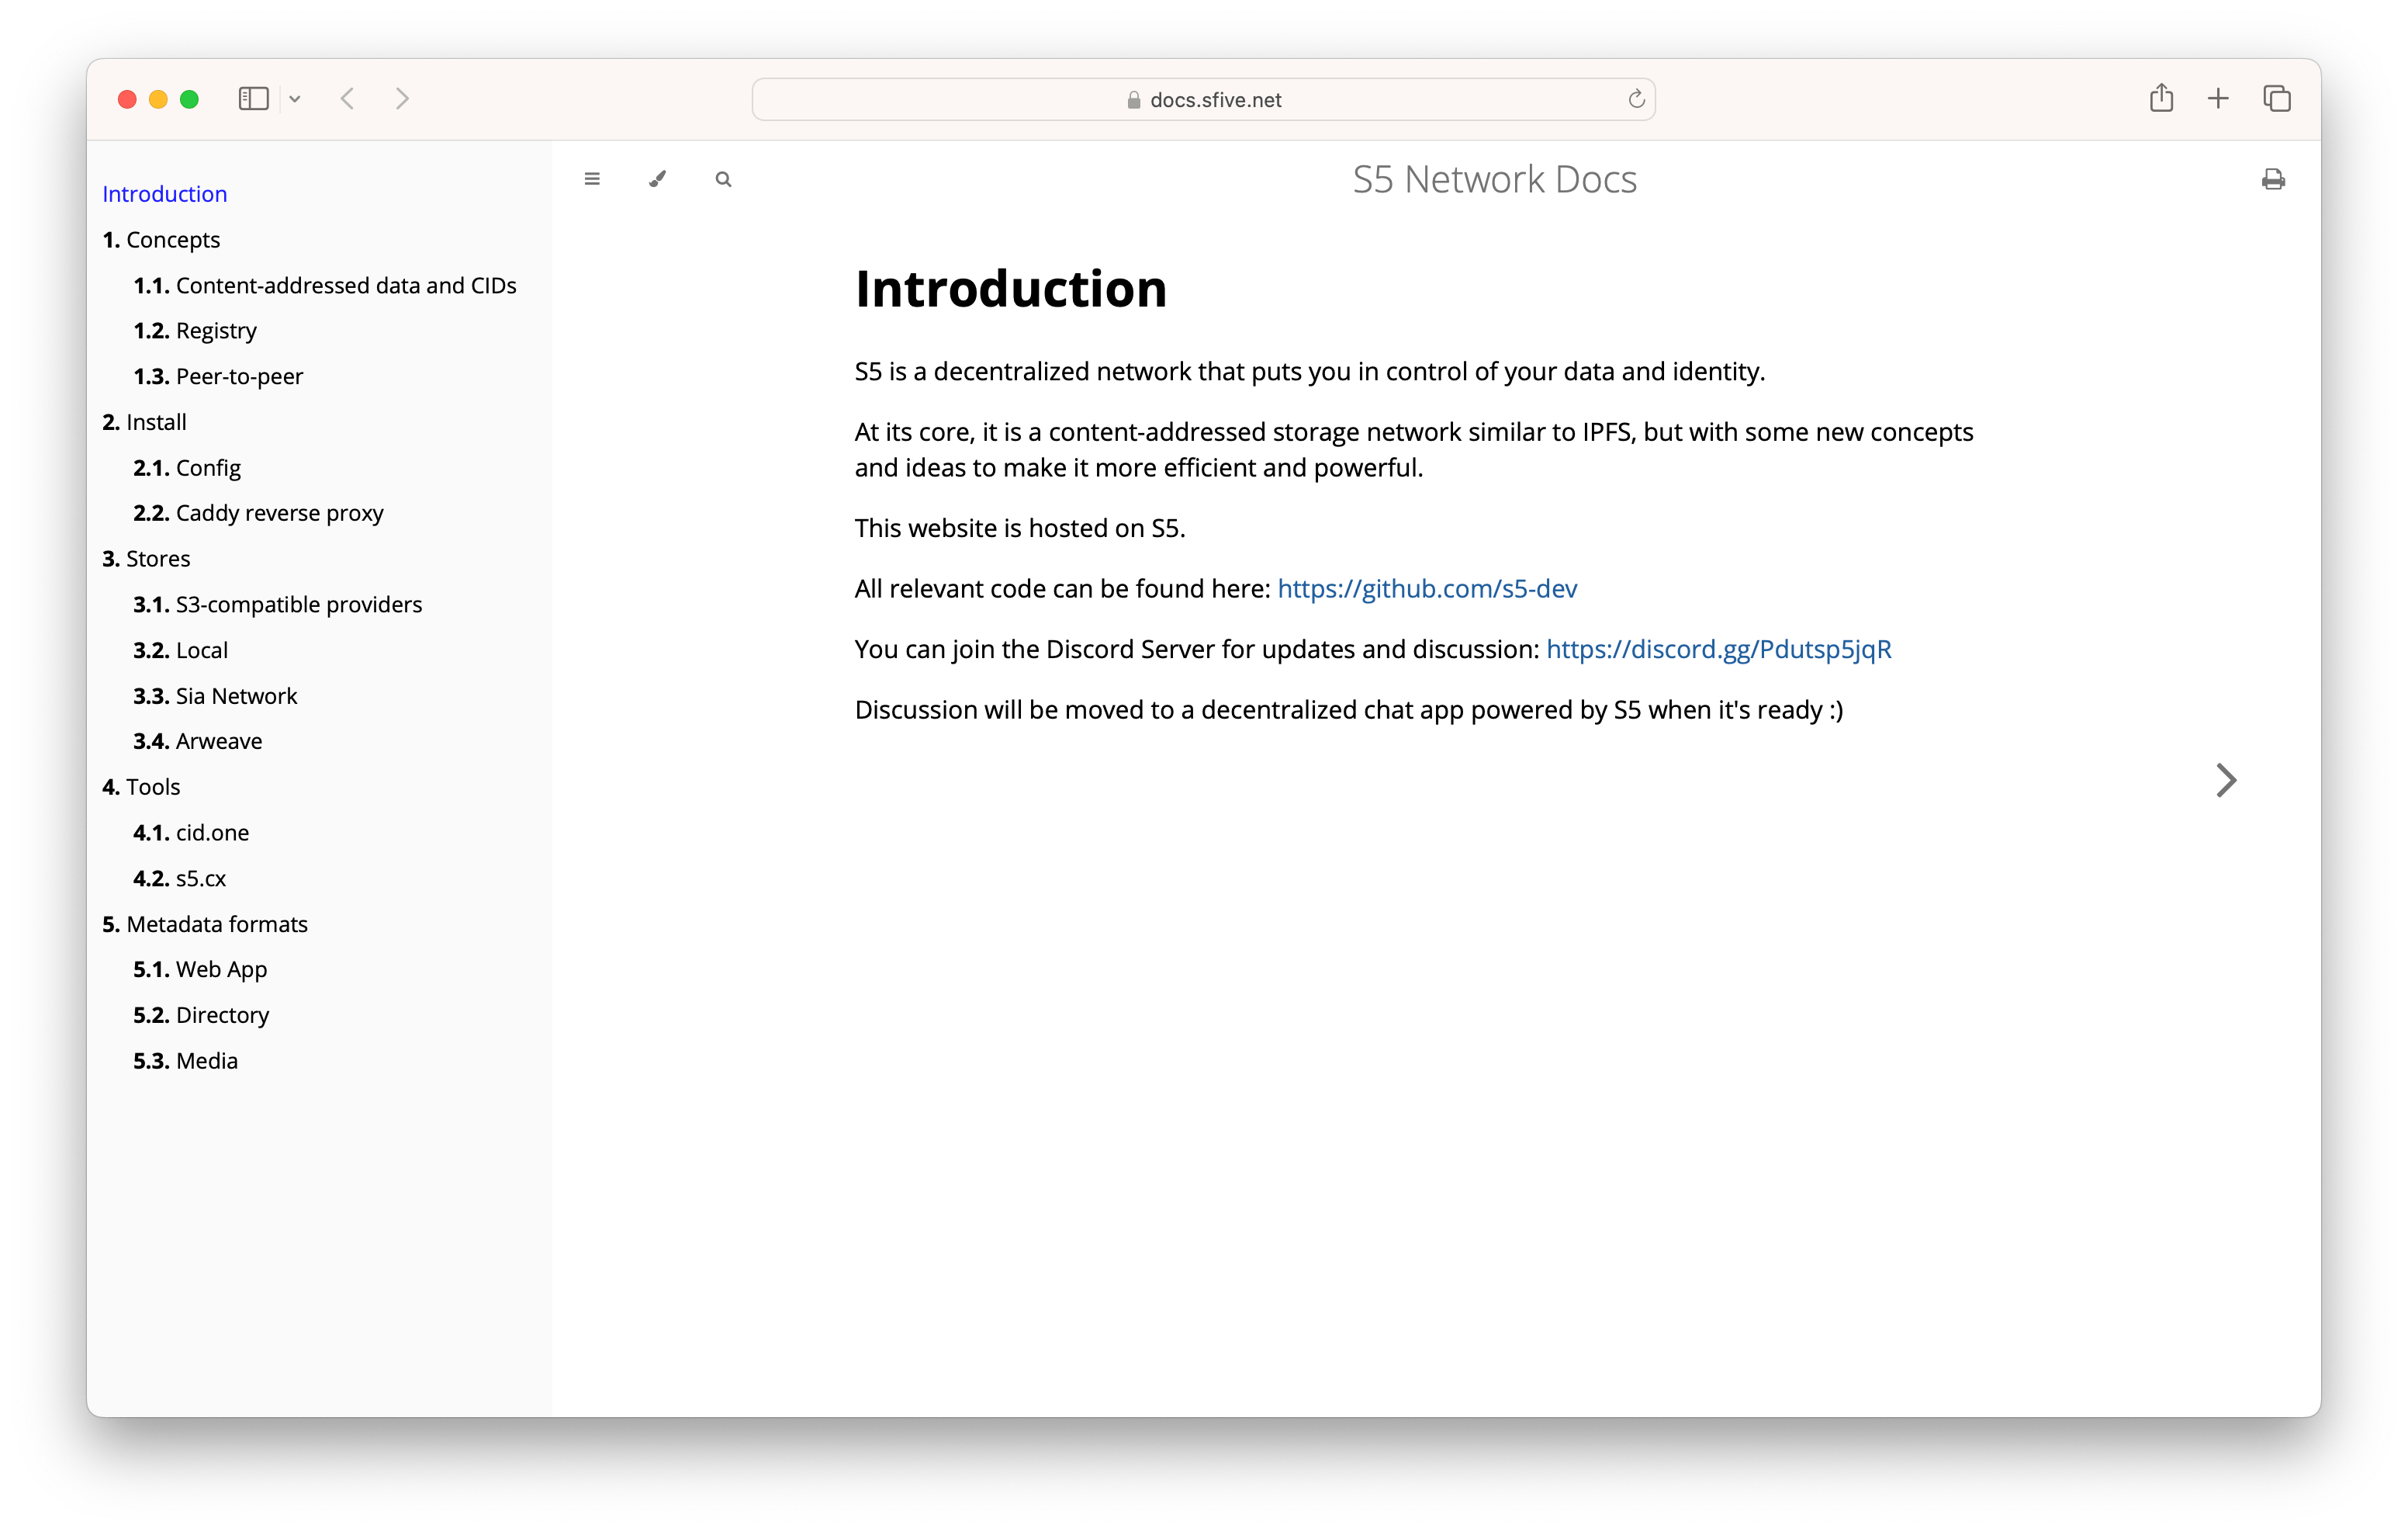
Task: Open the search magnifier icon
Action: click(x=723, y=179)
